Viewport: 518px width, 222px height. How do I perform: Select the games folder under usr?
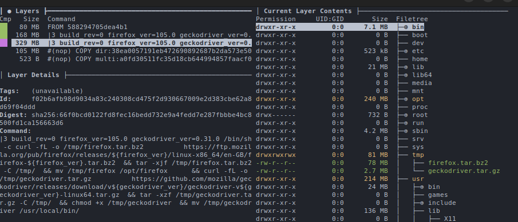pos(438,195)
